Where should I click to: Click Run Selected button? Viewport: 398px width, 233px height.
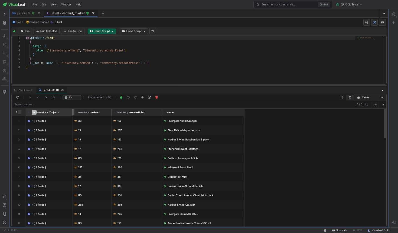pos(47,31)
